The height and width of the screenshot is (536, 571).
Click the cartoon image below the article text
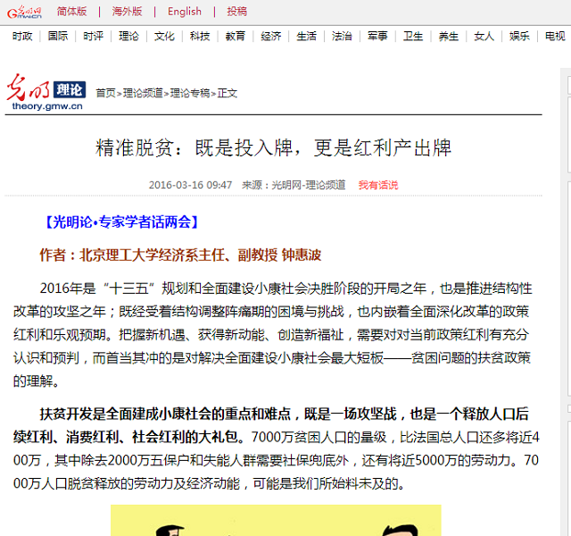[275, 521]
